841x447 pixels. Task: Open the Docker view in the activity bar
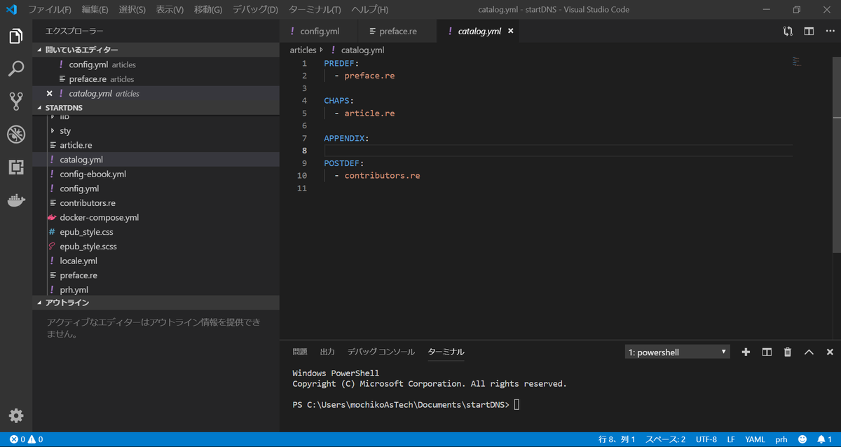click(x=16, y=200)
